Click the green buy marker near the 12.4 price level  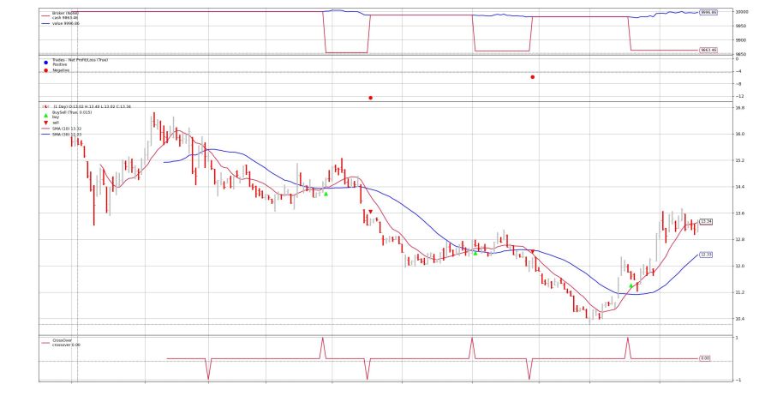pyautogui.click(x=475, y=253)
